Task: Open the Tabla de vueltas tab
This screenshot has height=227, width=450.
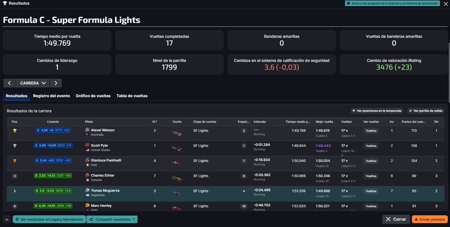Action: tap(132, 96)
